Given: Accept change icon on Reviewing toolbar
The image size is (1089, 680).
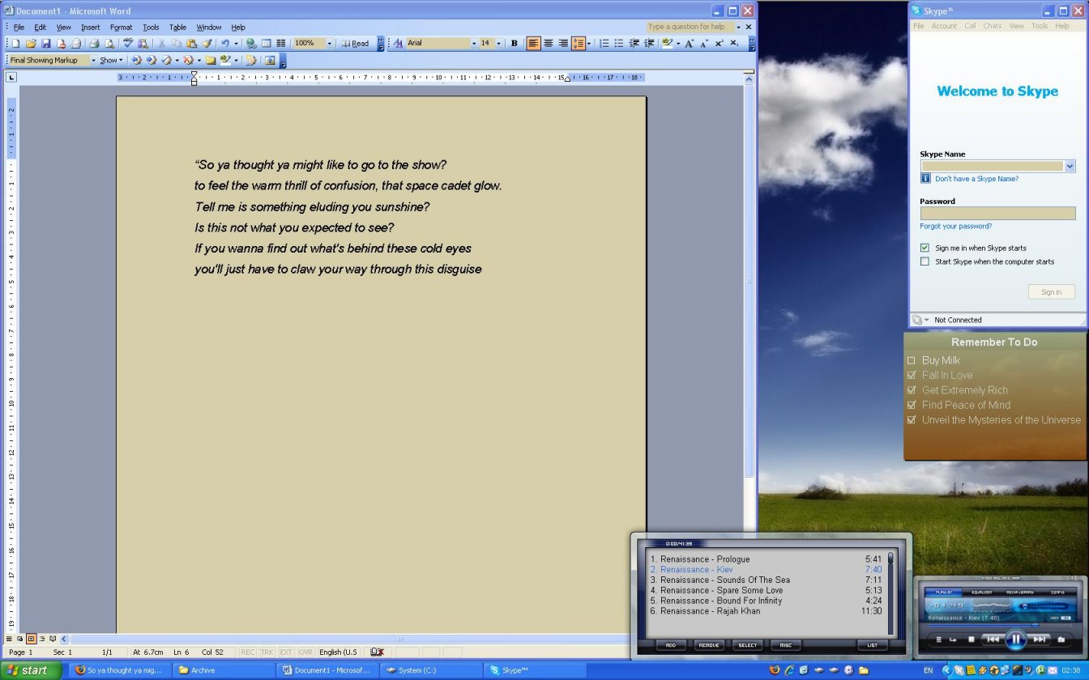Looking at the screenshot, I should (166, 61).
